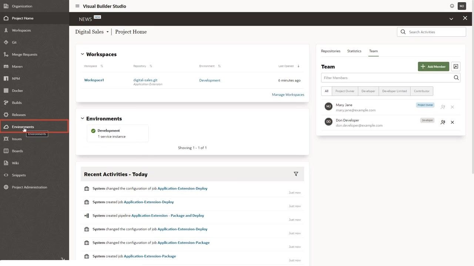Click the Maven icon in sidebar
This screenshot has height=266, width=474.
click(x=6, y=66)
